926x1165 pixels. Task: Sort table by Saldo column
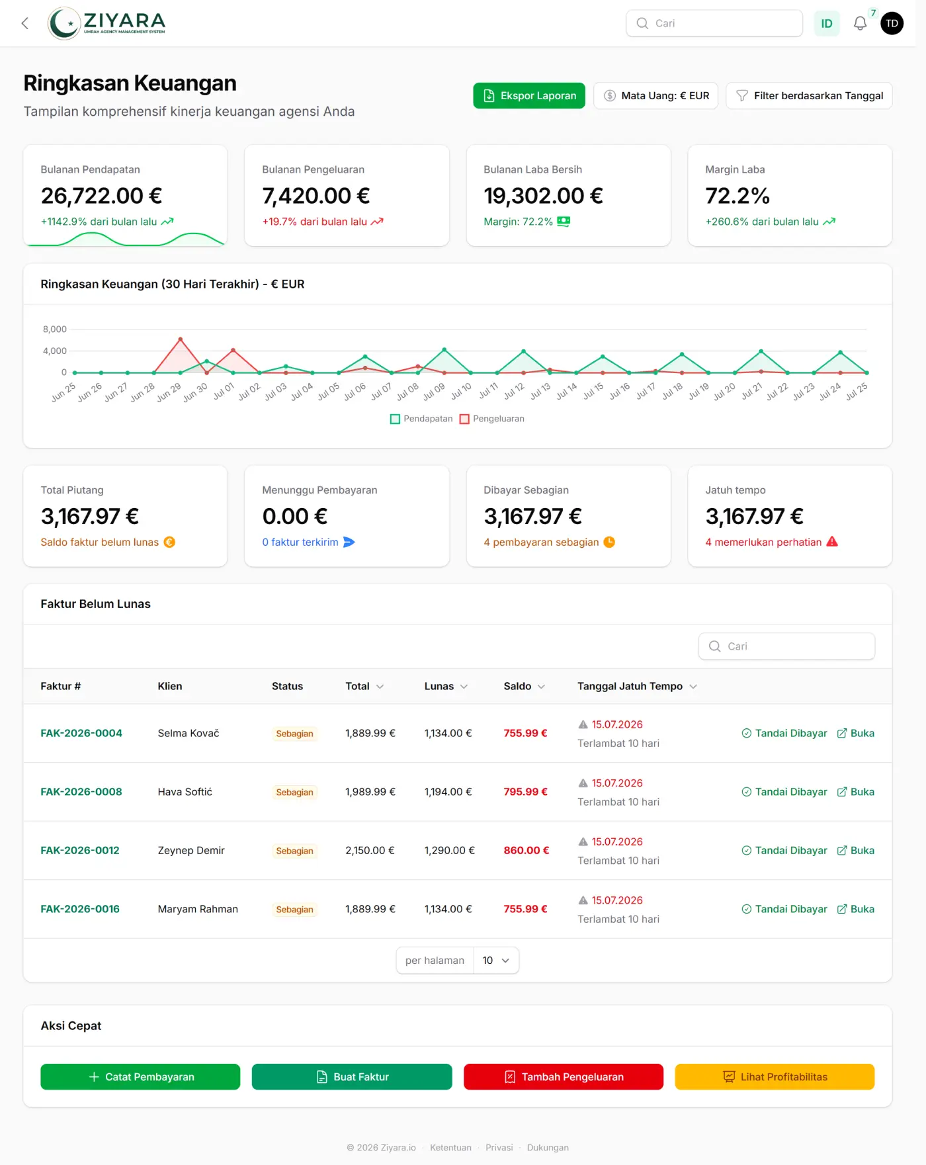tap(525, 687)
